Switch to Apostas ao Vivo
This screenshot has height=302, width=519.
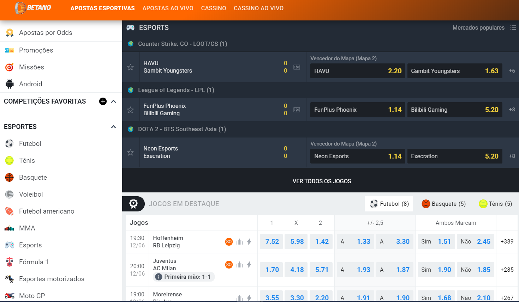[x=168, y=8]
